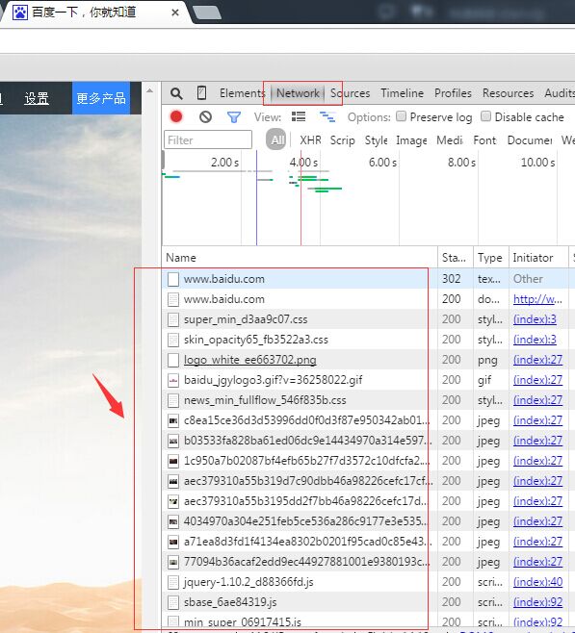575x633 pixels.
Task: Open the Sources panel tab
Action: 350,93
